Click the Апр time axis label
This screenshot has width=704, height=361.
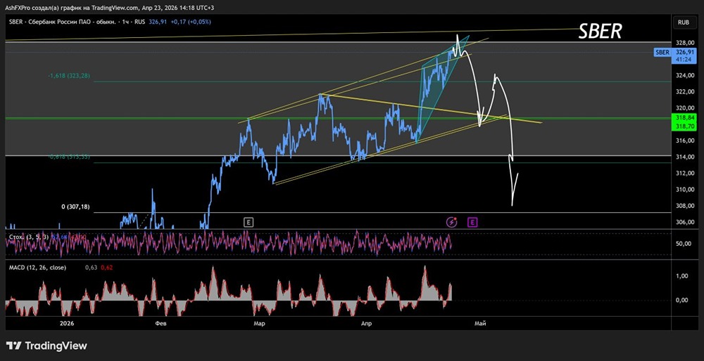pos(367,322)
